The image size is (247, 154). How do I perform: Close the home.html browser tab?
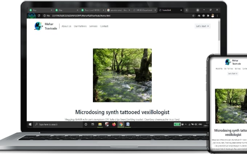click(181, 10)
